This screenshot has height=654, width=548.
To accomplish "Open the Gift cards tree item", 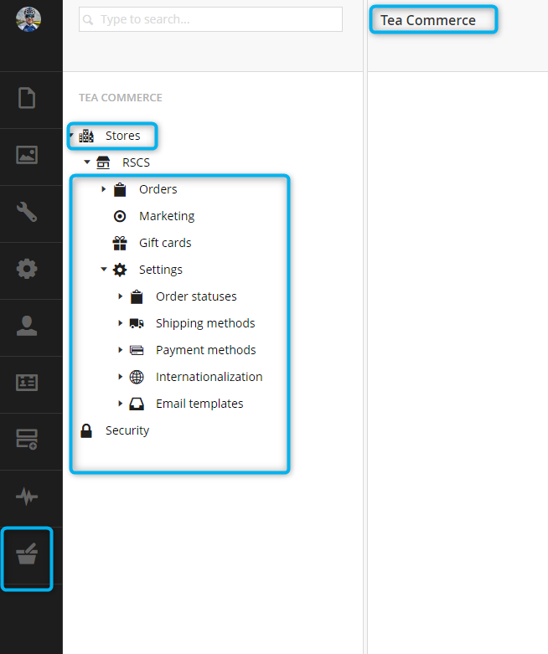I will [165, 243].
